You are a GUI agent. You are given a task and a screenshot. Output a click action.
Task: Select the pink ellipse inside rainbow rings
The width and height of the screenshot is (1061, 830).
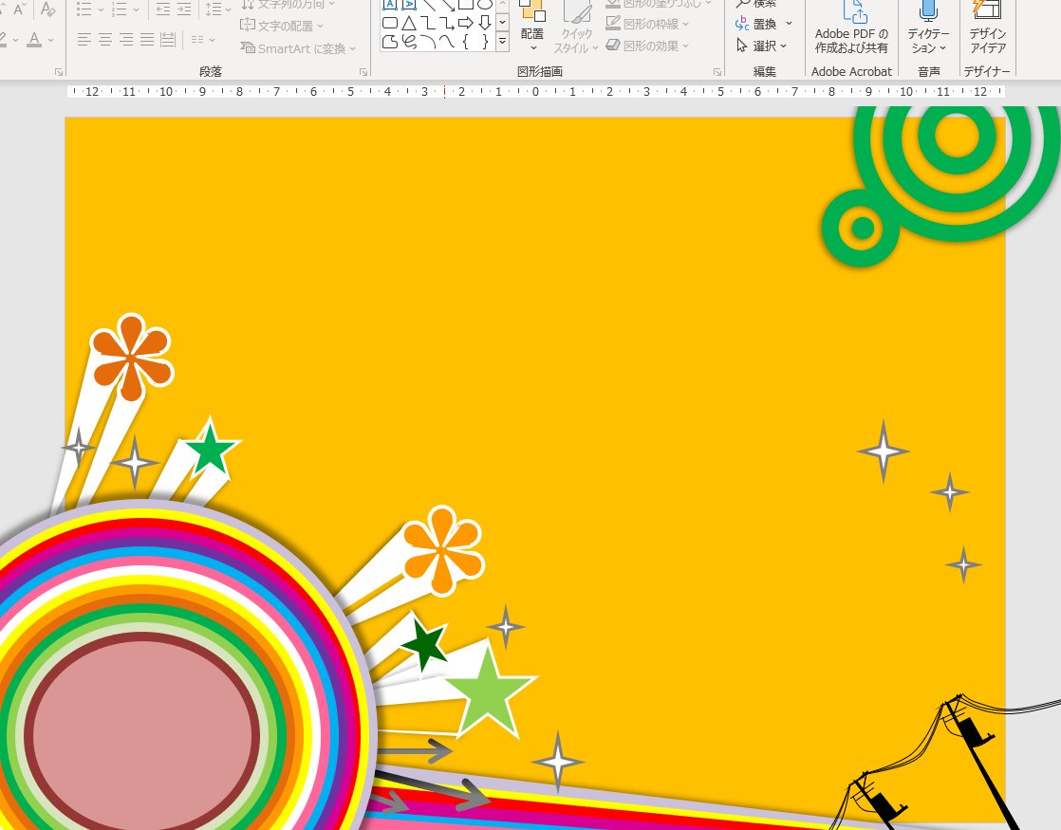(x=142, y=734)
